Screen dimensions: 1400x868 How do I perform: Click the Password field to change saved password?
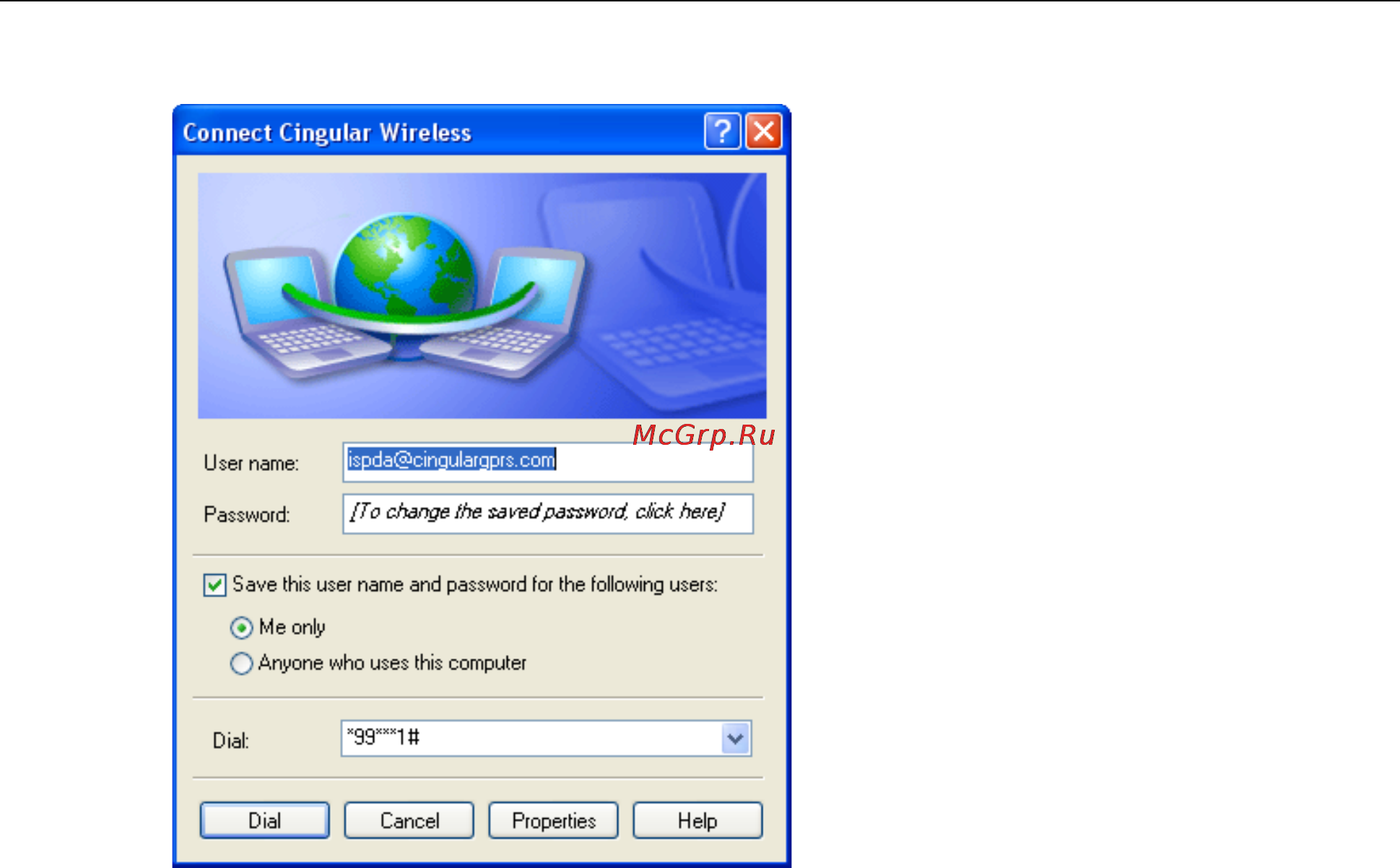click(548, 513)
